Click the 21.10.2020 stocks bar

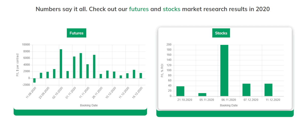point(180,91)
